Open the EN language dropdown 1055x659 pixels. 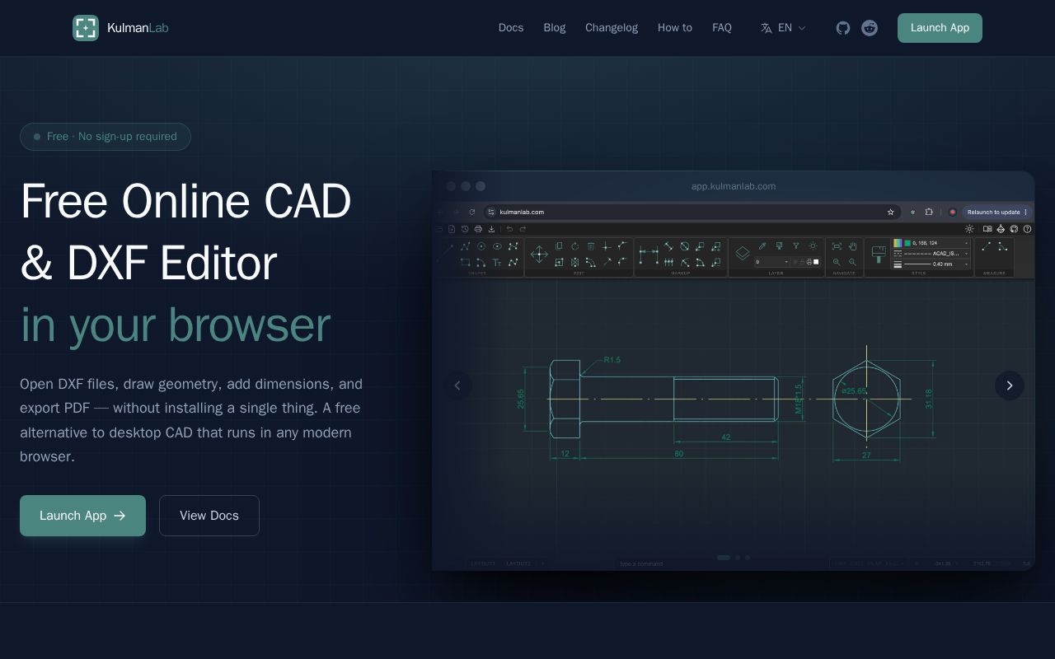coord(783,28)
